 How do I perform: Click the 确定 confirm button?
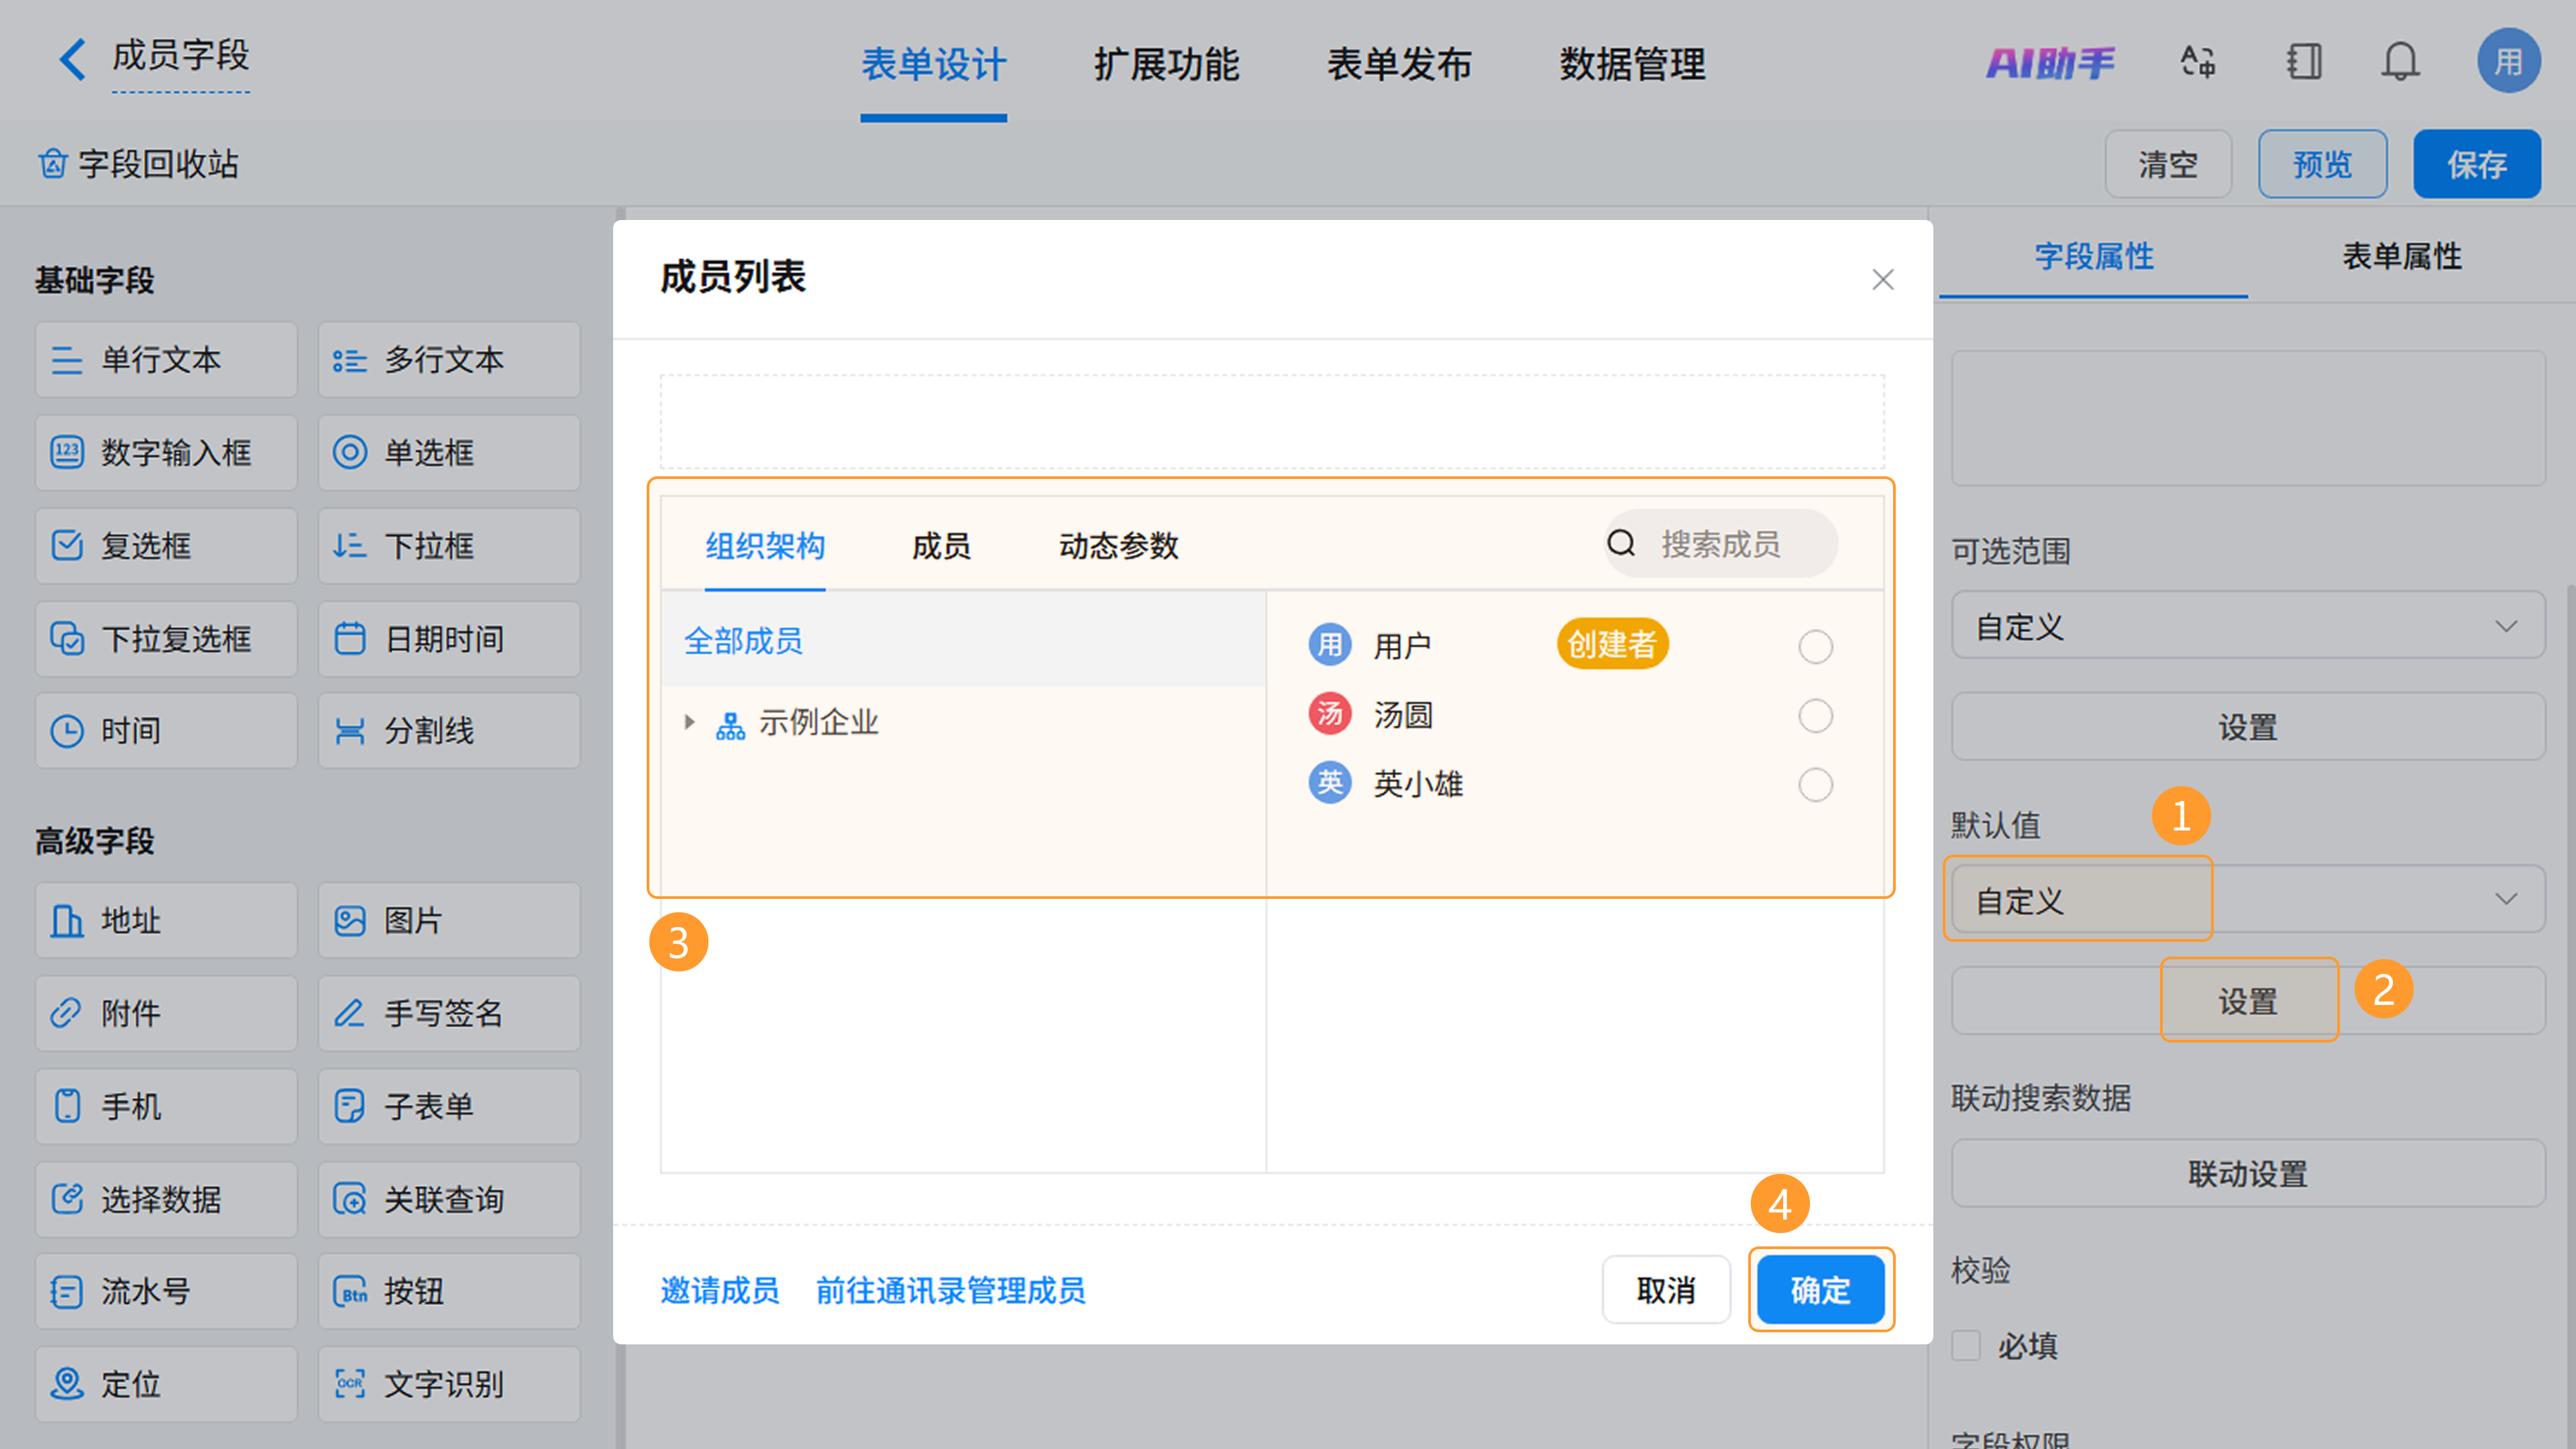click(x=1820, y=1290)
